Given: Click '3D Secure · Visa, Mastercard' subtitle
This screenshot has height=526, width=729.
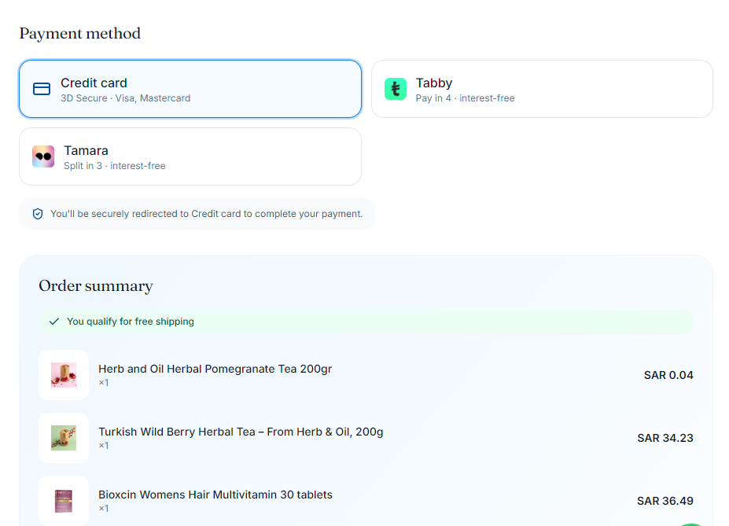Looking at the screenshot, I should point(126,98).
